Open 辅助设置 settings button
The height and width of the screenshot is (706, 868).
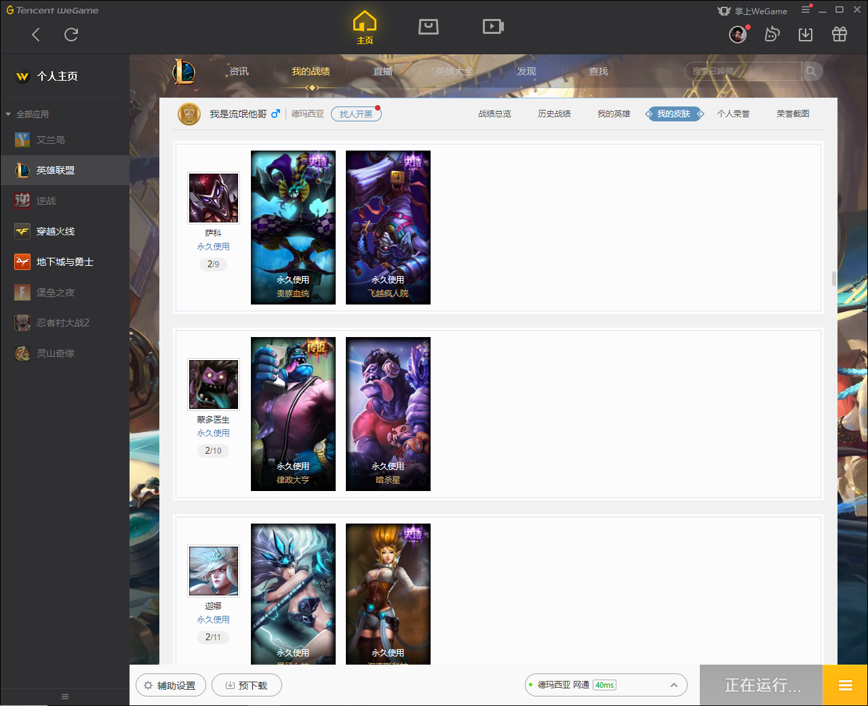pos(171,686)
